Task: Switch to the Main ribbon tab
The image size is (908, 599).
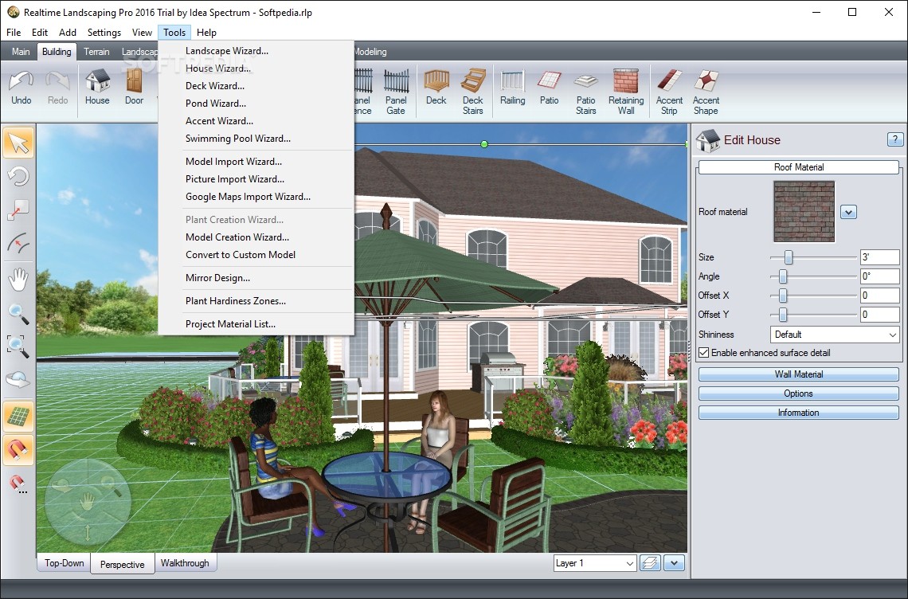Action: coord(21,52)
